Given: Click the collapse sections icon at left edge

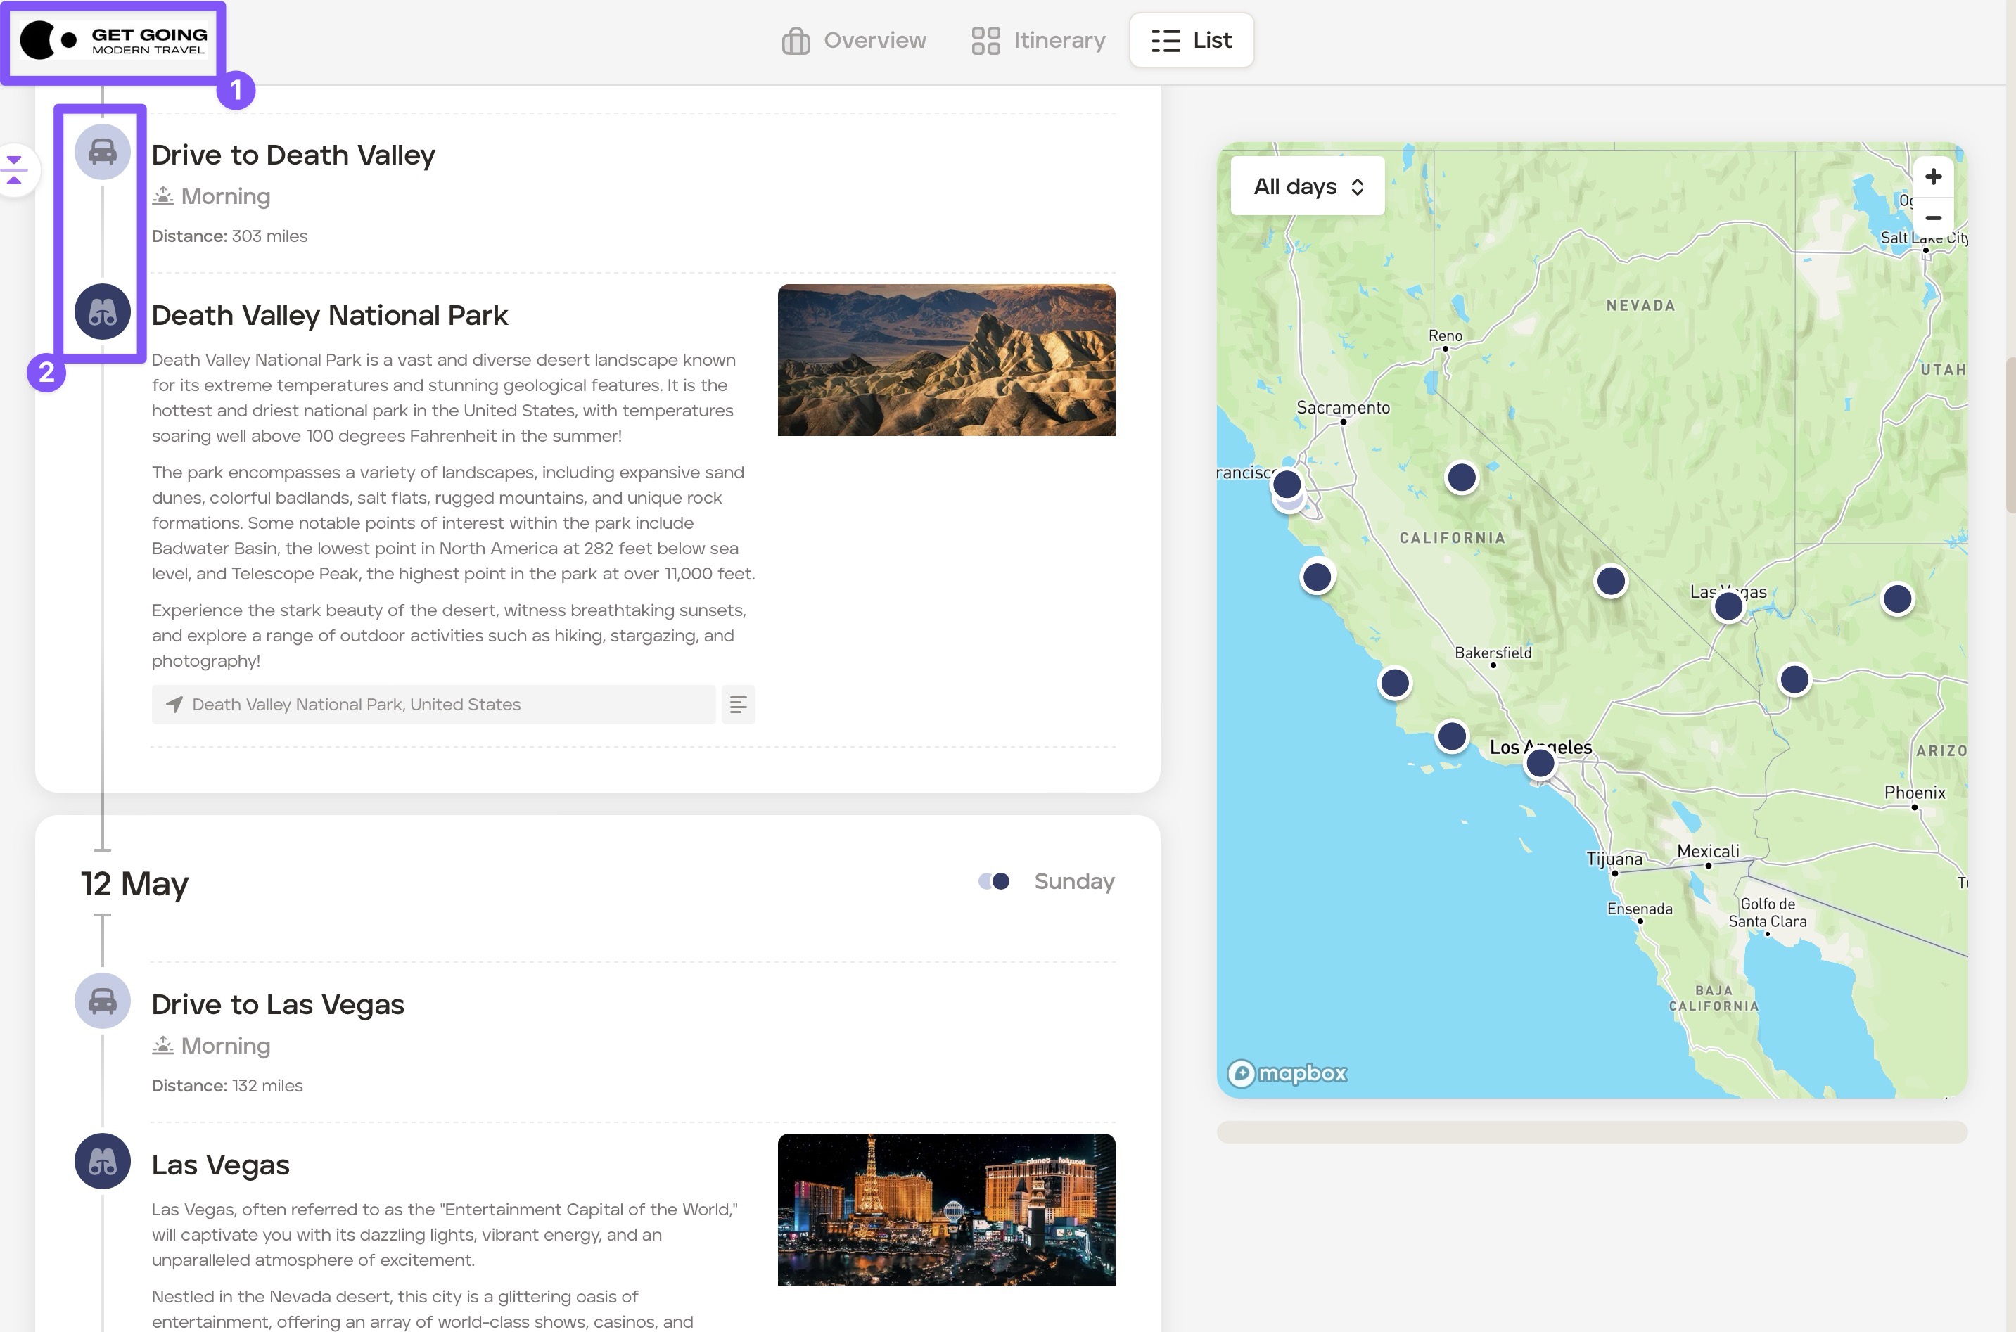Looking at the screenshot, I should tap(15, 170).
